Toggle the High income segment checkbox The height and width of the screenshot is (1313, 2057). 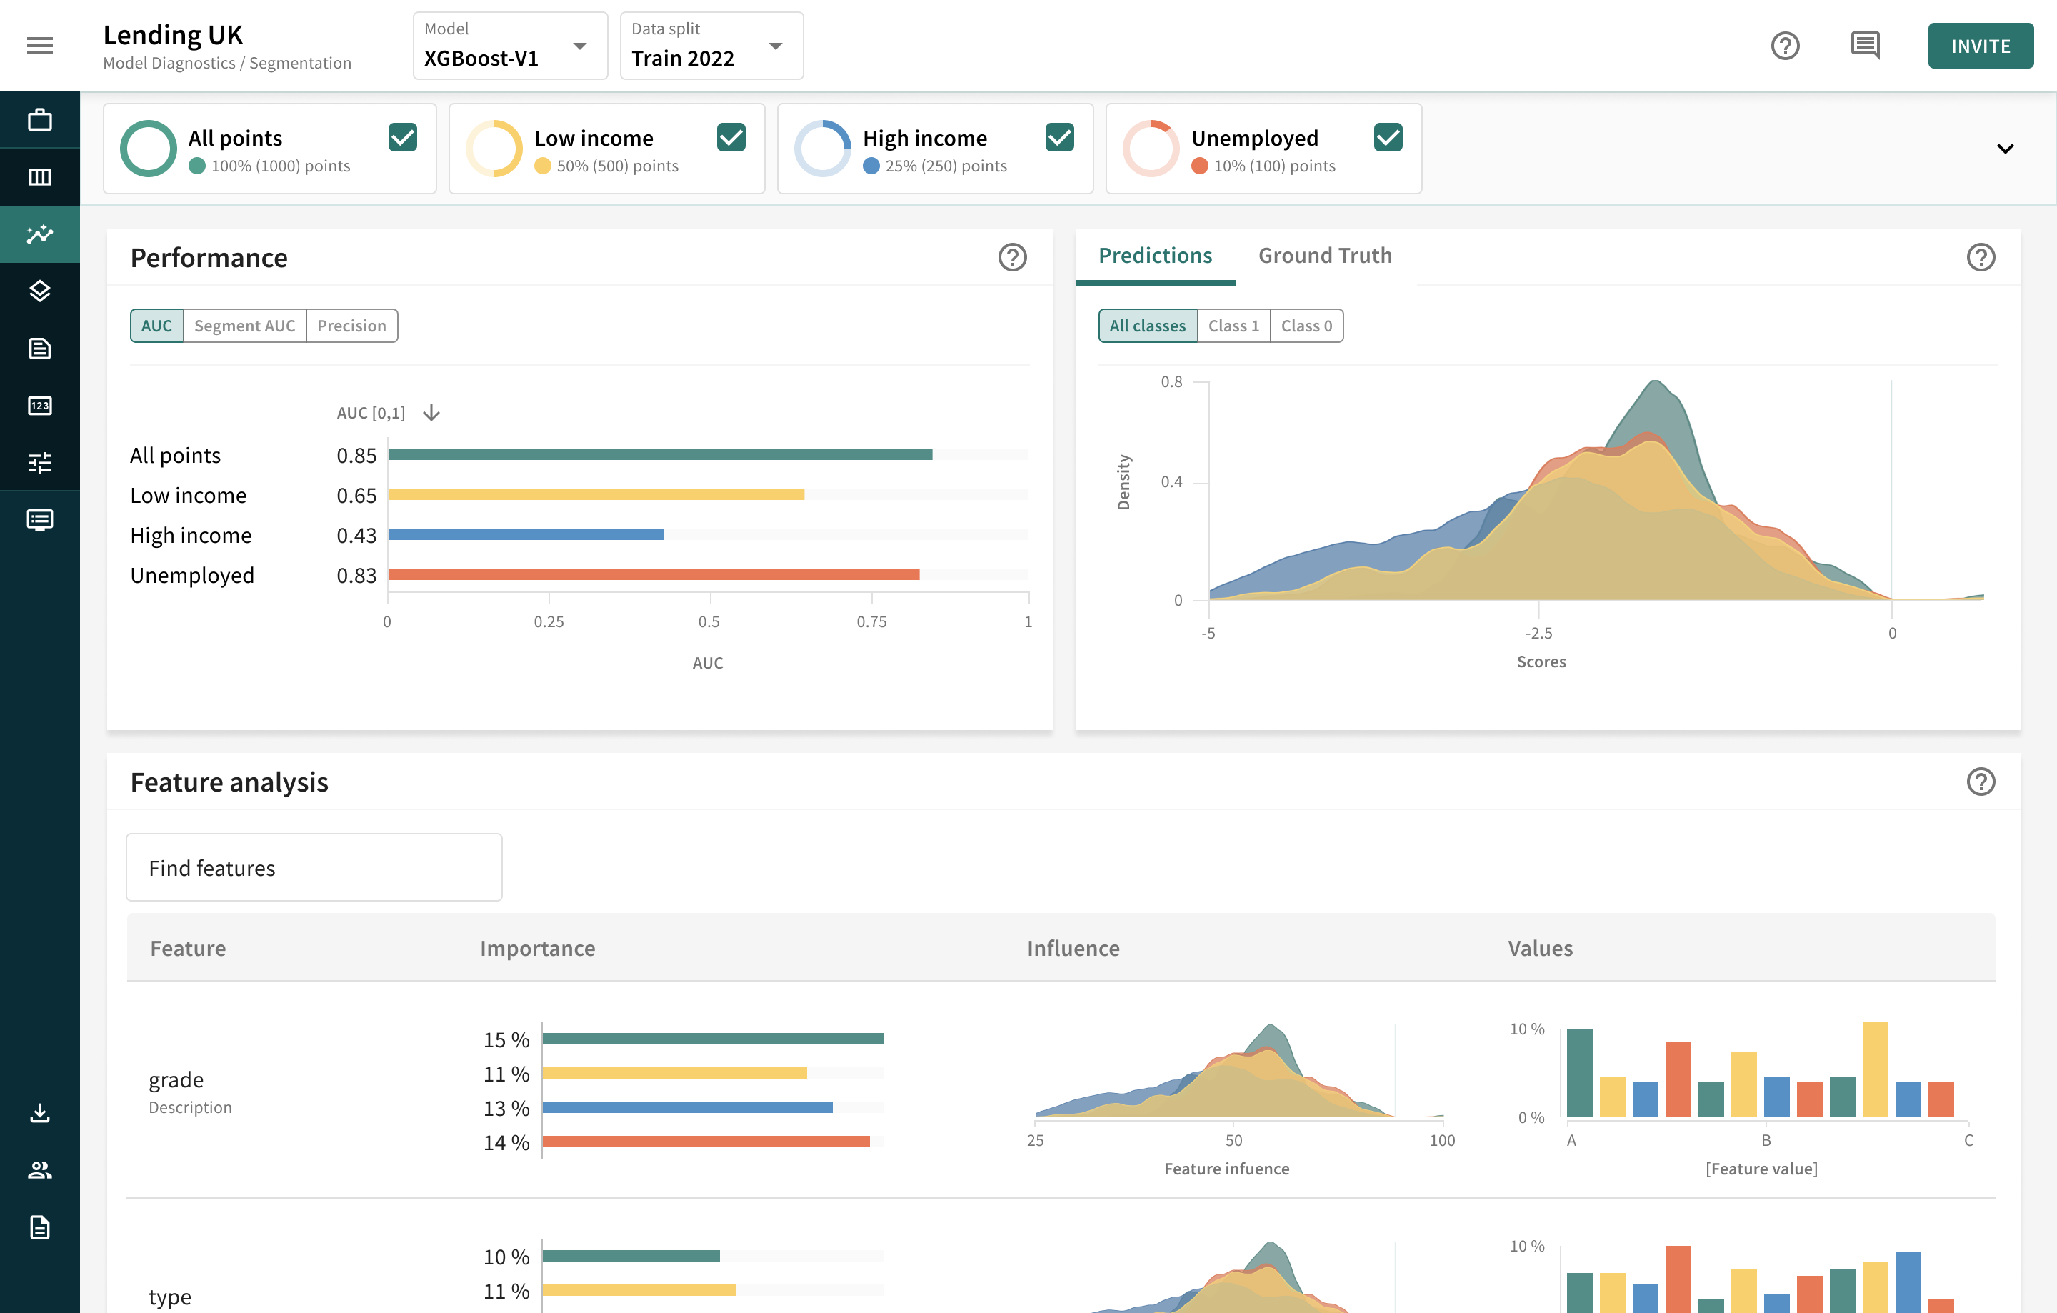pyautogui.click(x=1060, y=136)
